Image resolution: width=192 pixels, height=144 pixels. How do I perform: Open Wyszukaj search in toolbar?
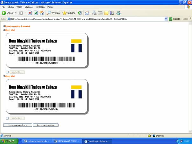(x=53, y=13)
